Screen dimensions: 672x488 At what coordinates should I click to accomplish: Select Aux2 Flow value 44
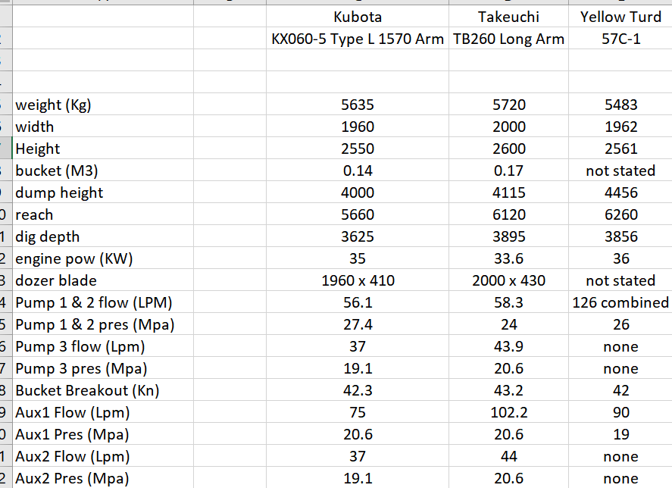(x=508, y=456)
